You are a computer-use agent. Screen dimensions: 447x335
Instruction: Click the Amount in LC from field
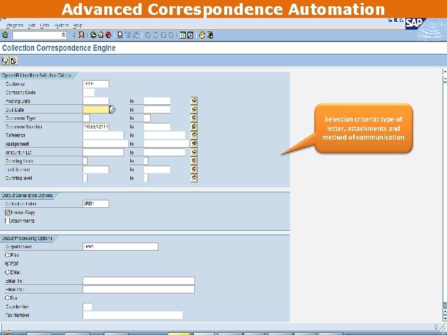(103, 152)
